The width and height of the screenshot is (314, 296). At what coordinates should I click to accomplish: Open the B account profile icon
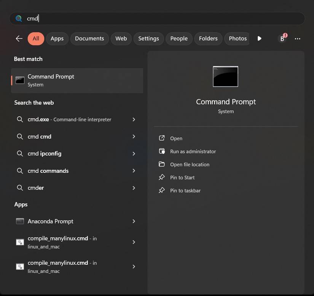282,38
